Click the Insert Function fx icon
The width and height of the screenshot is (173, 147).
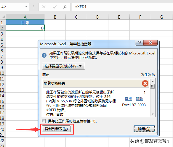pyautogui.click(x=65, y=7)
